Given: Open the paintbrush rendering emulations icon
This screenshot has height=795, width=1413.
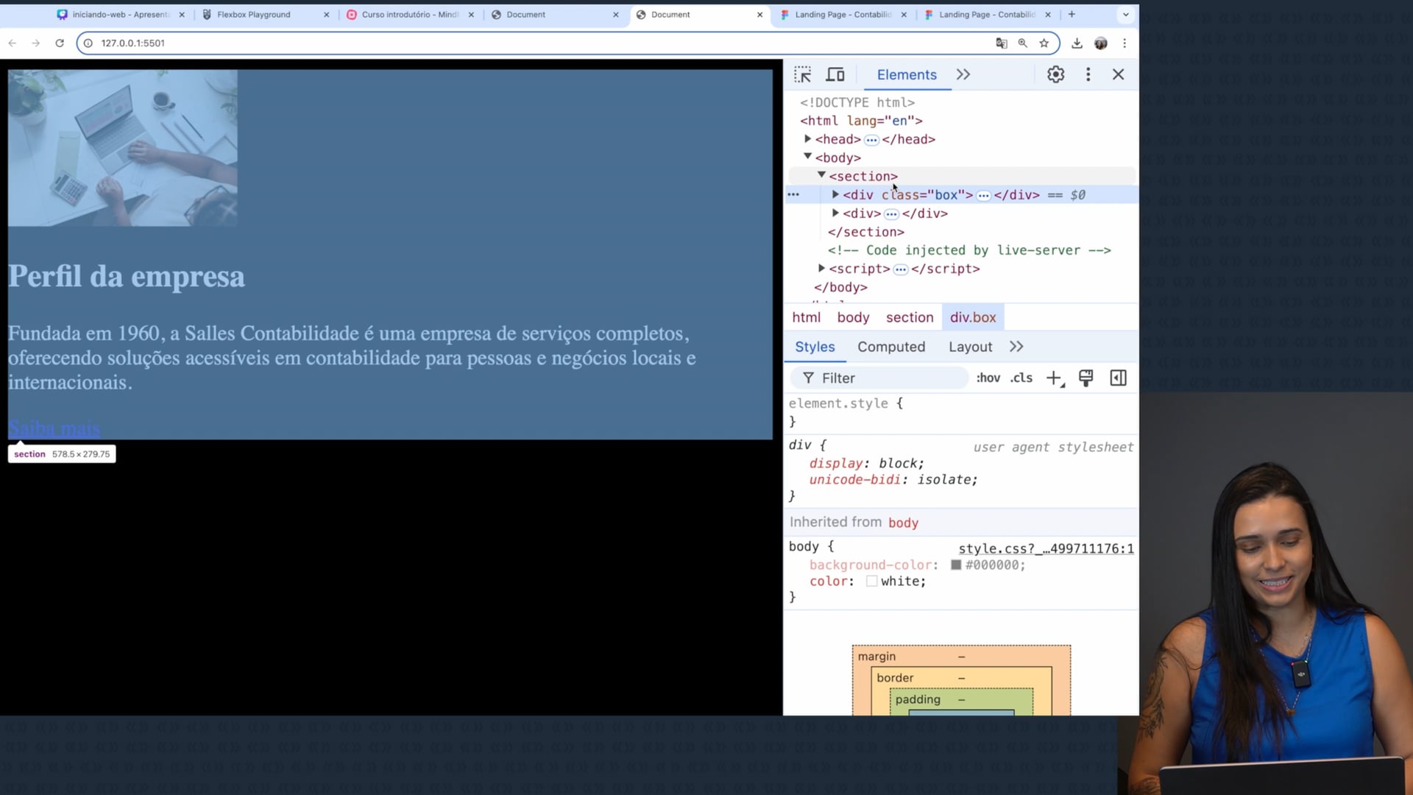Looking at the screenshot, I should [1086, 378].
